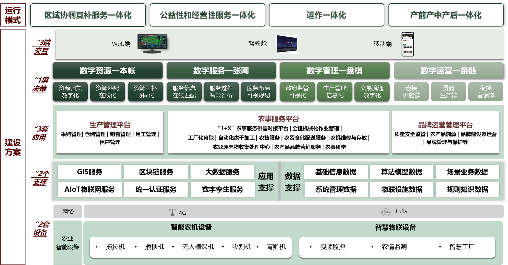Click the 智能农机设备 equipment panel

[192, 227]
